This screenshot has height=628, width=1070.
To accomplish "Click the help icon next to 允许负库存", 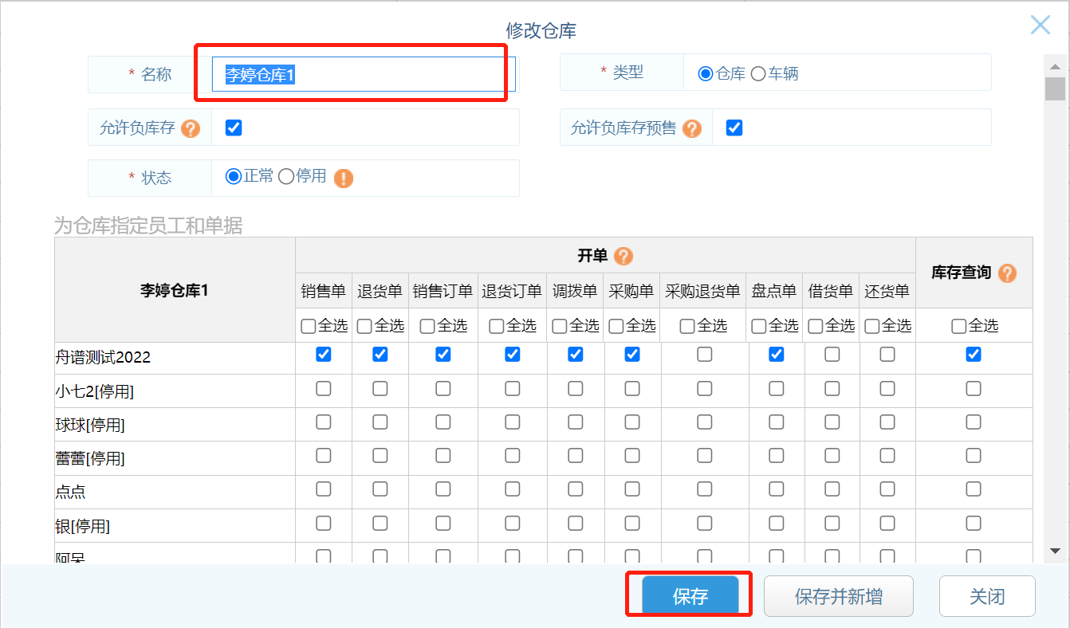I will coord(191,128).
